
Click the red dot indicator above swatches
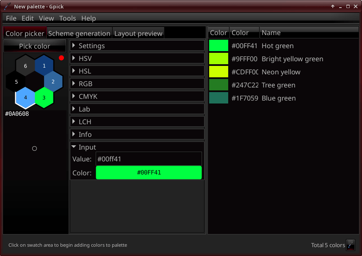[x=61, y=58]
